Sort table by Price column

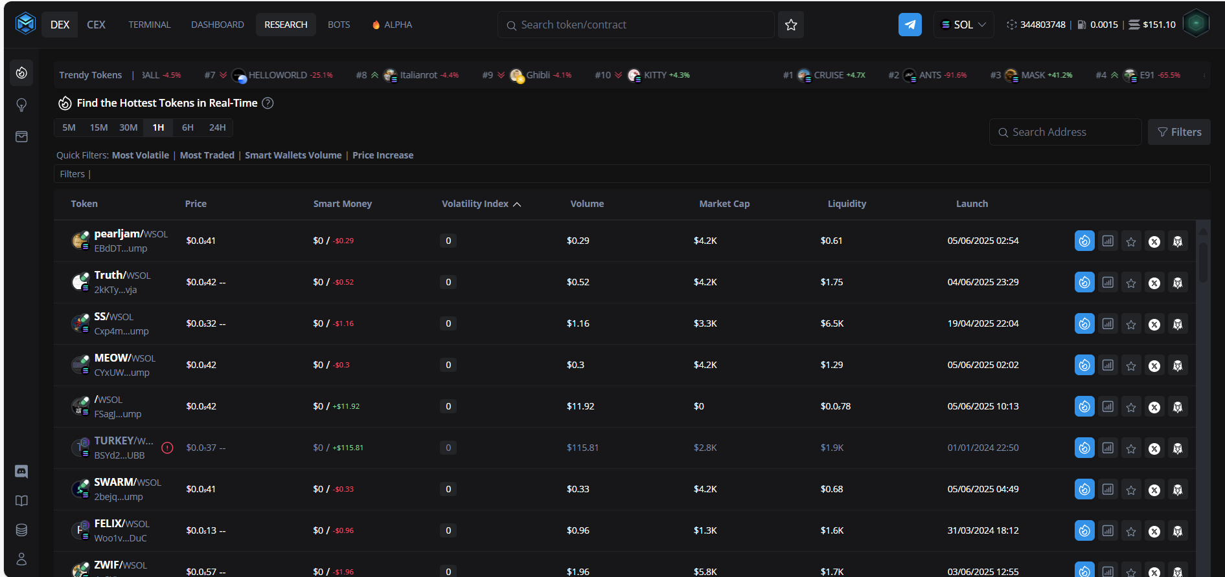(x=196, y=204)
